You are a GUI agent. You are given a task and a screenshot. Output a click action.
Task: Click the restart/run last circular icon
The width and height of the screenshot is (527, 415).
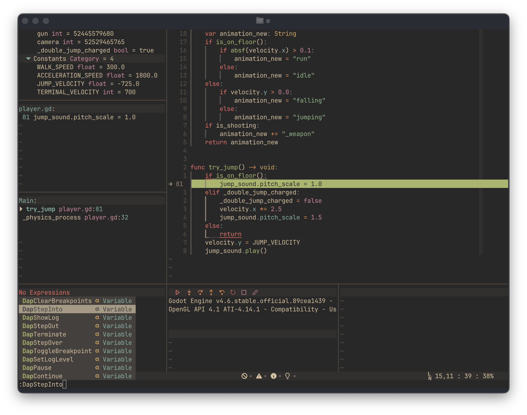tap(233, 292)
